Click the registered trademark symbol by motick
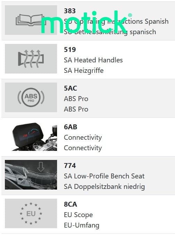The width and height of the screenshot is (175, 238). coord(130,15)
